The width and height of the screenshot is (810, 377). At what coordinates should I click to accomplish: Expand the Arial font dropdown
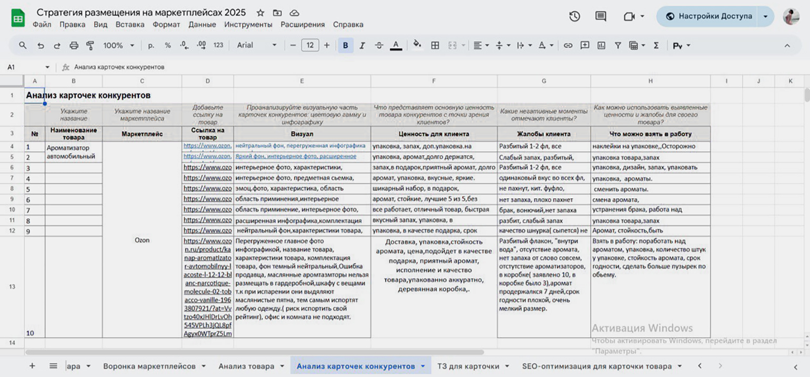coord(257,46)
